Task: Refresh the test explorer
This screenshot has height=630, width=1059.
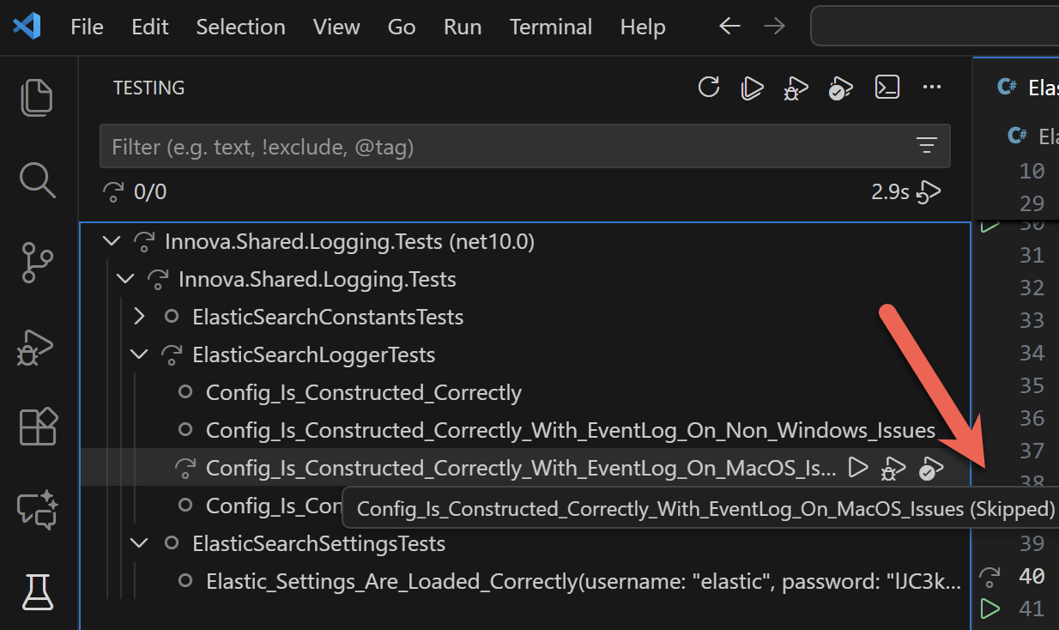Action: click(709, 87)
